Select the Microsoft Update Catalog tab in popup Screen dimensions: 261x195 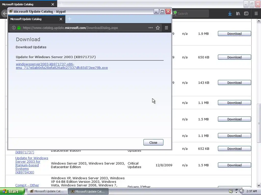(x=37, y=19)
